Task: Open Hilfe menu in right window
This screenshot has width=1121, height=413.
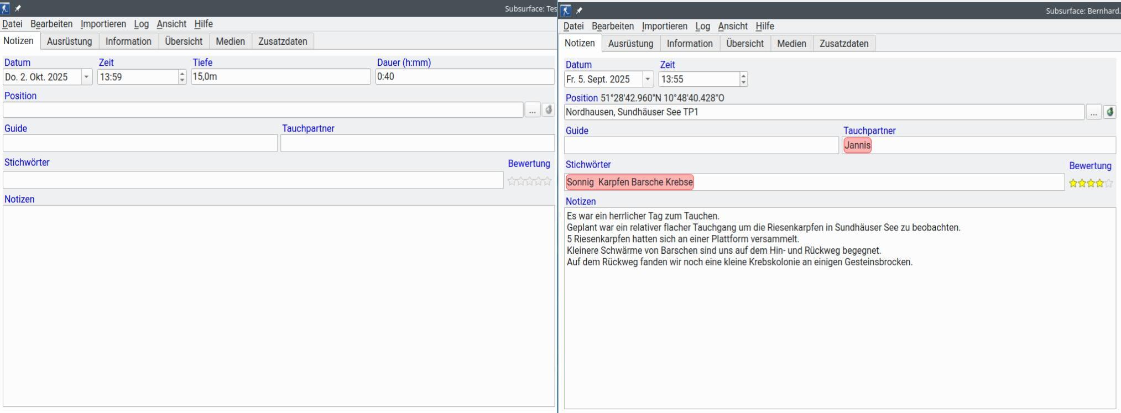Action: point(765,26)
